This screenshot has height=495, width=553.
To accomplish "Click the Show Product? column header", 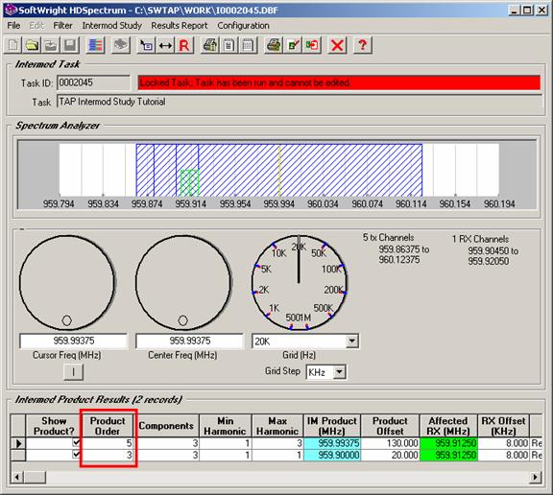I will 54,426.
